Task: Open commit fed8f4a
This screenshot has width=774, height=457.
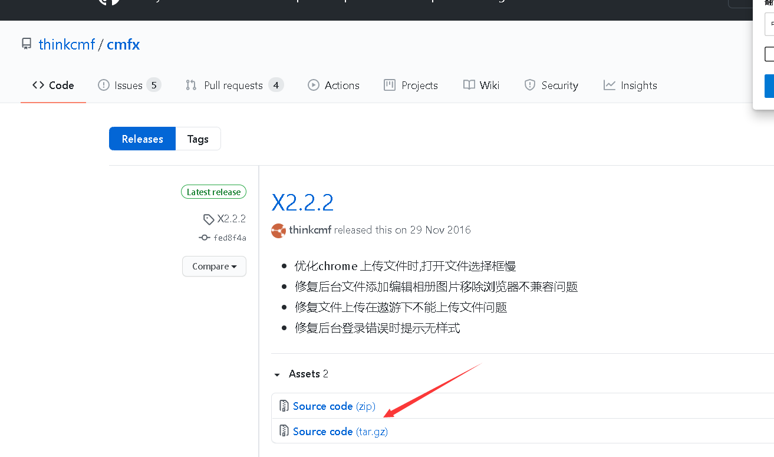Action: coord(222,238)
